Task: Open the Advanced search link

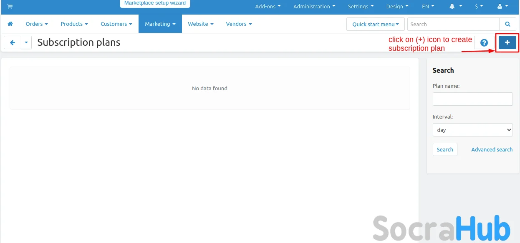Action: (492, 149)
